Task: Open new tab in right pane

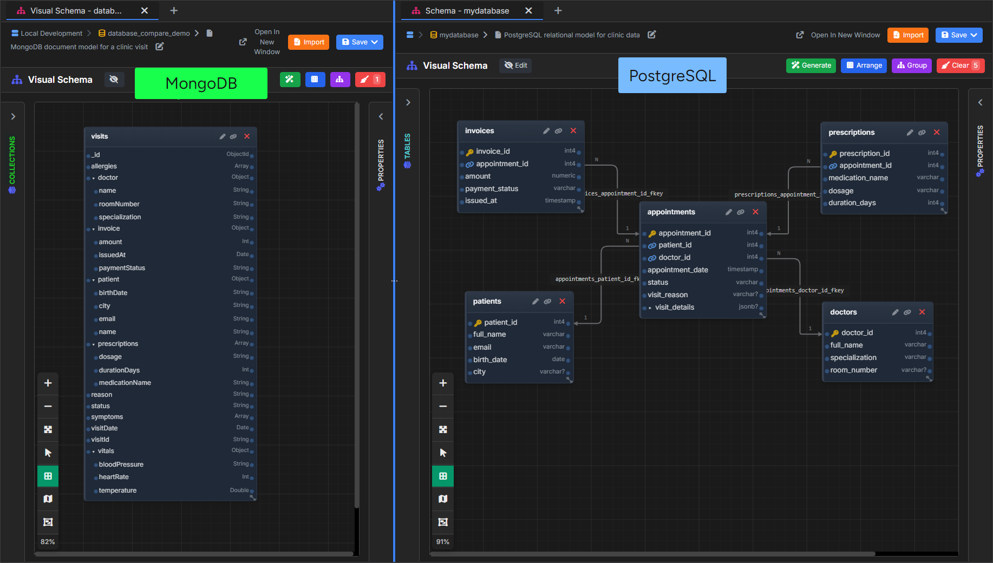Action: tap(558, 11)
